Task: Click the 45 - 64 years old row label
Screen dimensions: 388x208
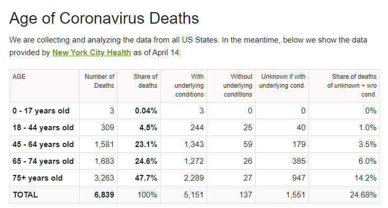Action: coord(43,144)
